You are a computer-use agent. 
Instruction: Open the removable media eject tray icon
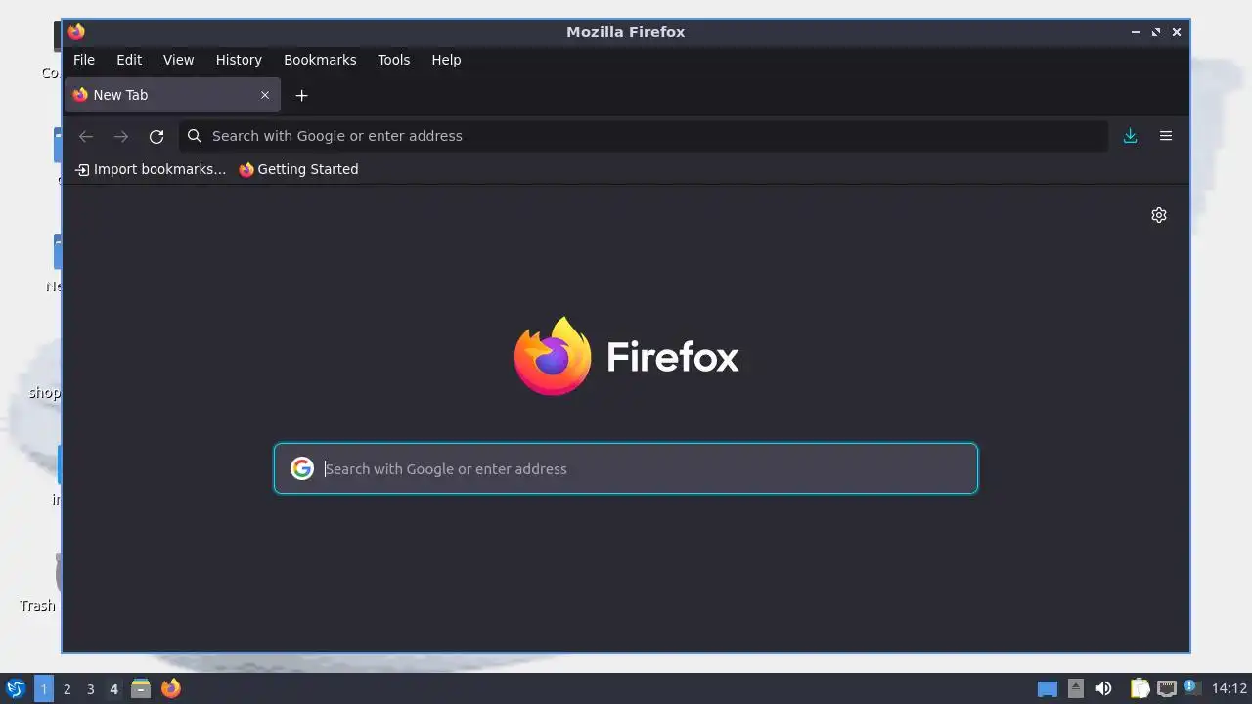coord(1076,688)
